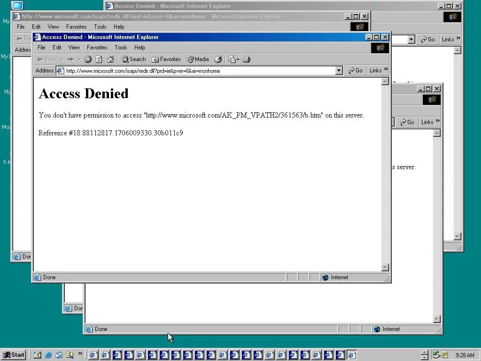Open the Edit menu in the front window
481x361 pixels.
click(57, 47)
